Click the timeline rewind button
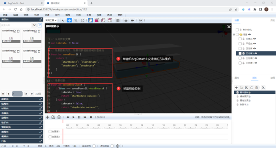 [68, 117]
